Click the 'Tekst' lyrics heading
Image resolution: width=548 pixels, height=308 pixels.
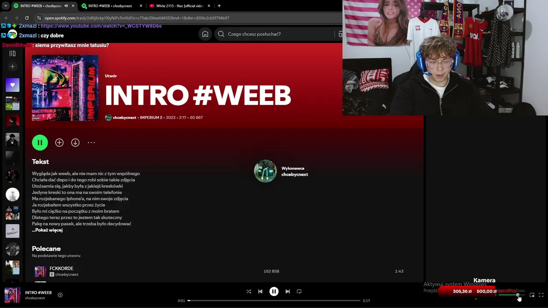point(40,162)
